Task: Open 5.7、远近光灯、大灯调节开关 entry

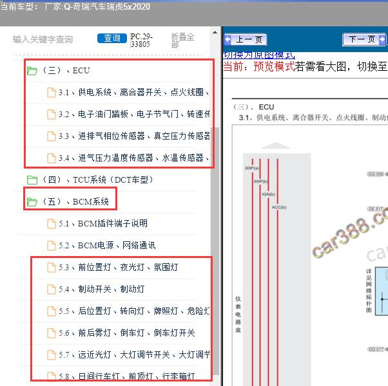Action: coord(134,355)
